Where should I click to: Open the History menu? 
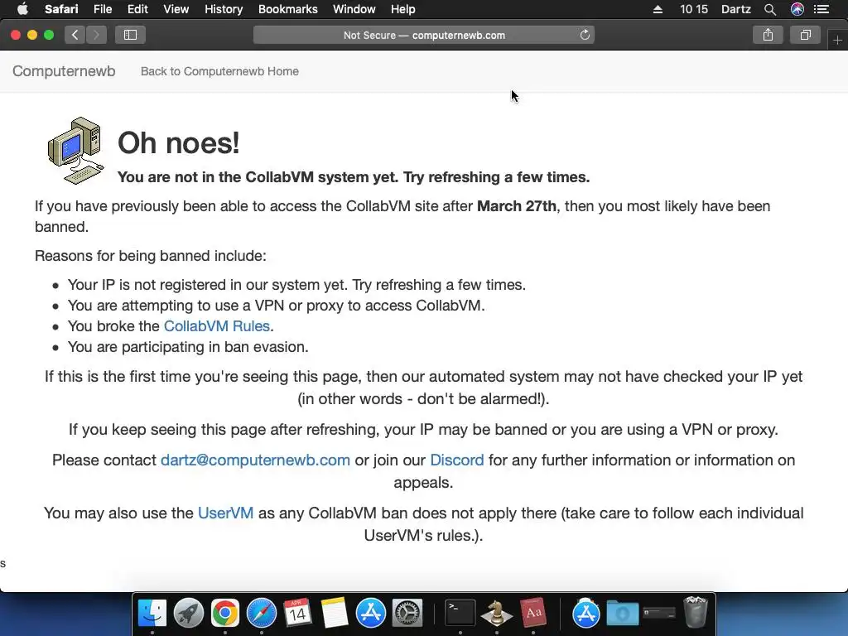224,9
